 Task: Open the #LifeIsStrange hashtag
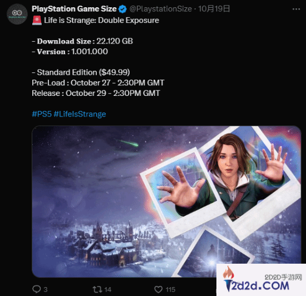coord(80,114)
